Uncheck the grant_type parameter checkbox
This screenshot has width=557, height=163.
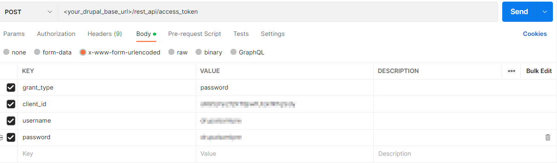tap(11, 88)
